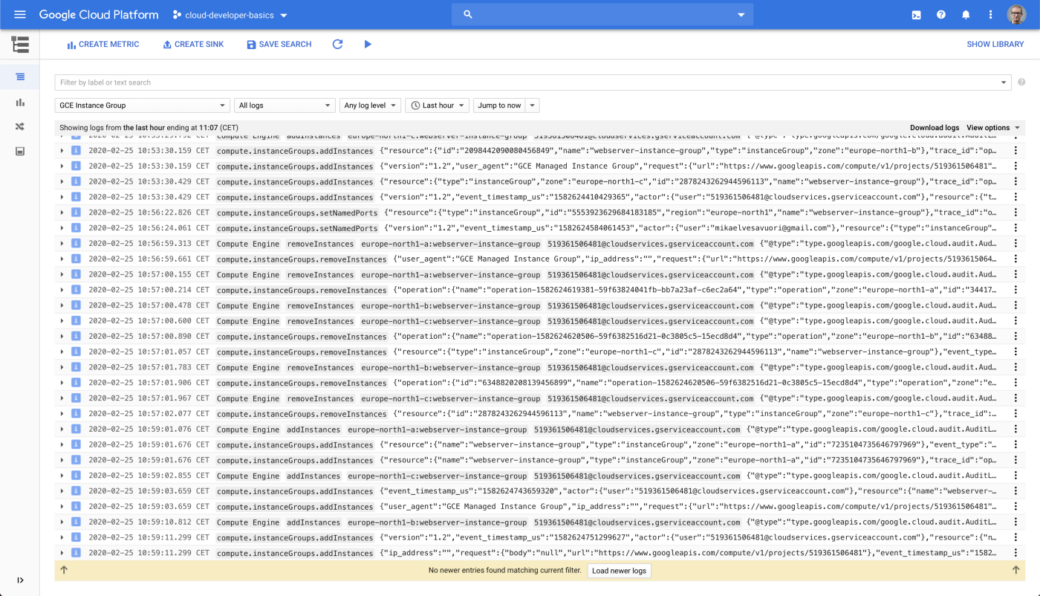Click the filter help question mark icon
This screenshot has width=1040, height=596.
click(1021, 82)
